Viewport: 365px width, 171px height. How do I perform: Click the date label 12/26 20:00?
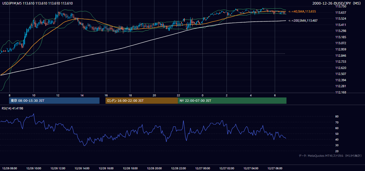point(154,168)
